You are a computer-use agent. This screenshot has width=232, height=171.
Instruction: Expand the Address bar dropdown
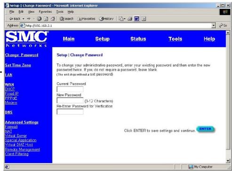point(214,25)
